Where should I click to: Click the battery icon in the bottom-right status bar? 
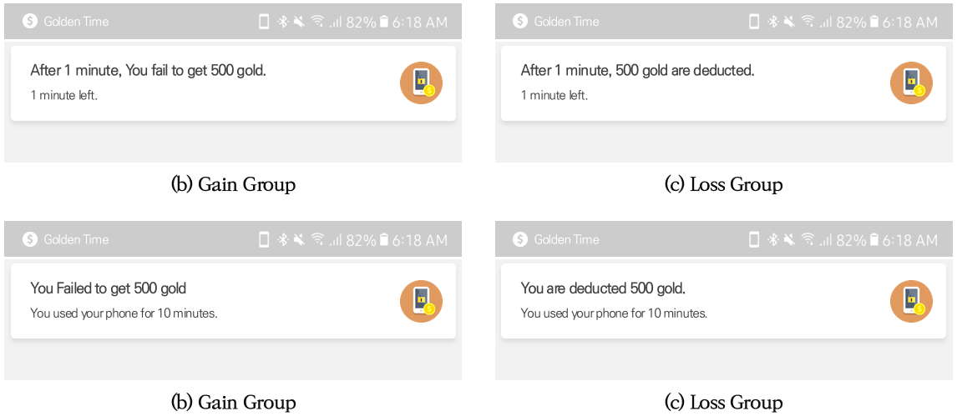click(x=874, y=240)
